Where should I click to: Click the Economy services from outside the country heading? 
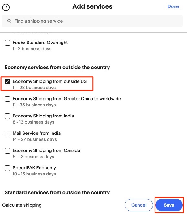(57, 67)
